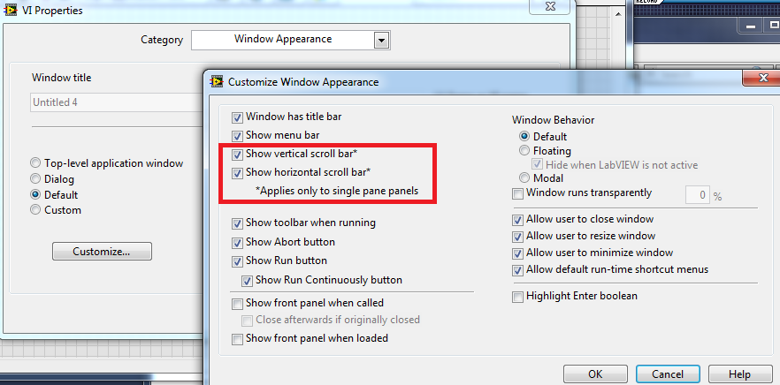Click the transparency percent field

coord(699,194)
